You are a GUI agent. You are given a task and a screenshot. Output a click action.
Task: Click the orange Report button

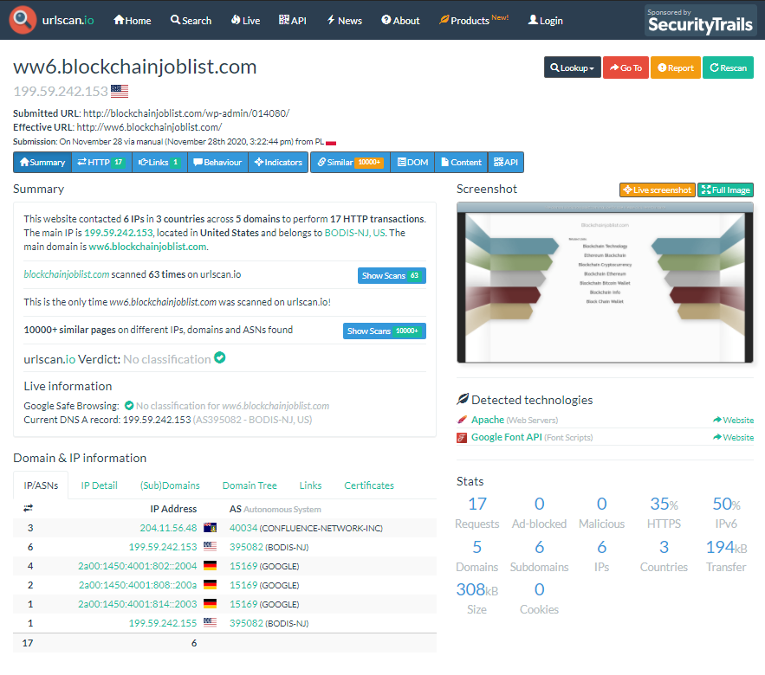click(676, 67)
